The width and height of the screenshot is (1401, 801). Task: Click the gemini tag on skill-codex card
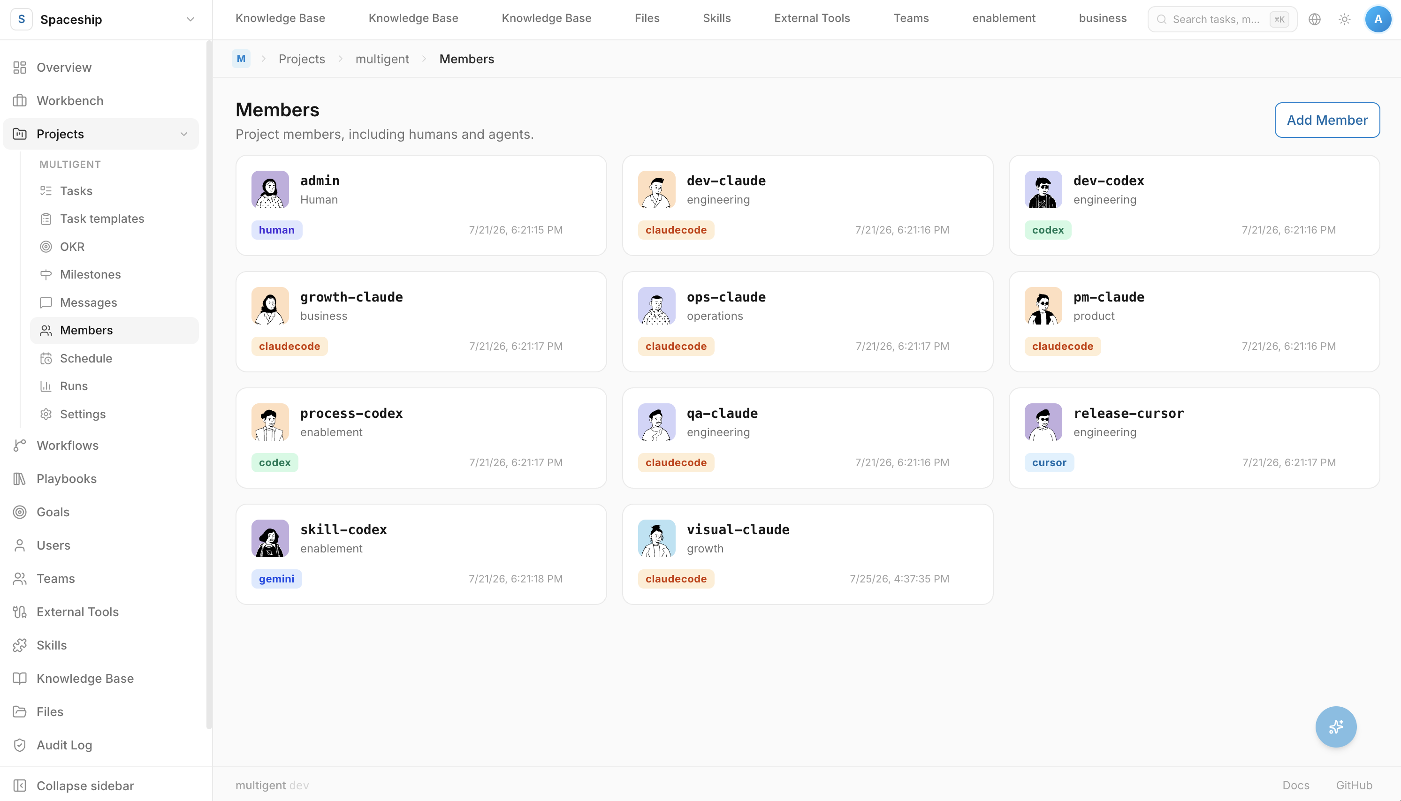point(276,579)
